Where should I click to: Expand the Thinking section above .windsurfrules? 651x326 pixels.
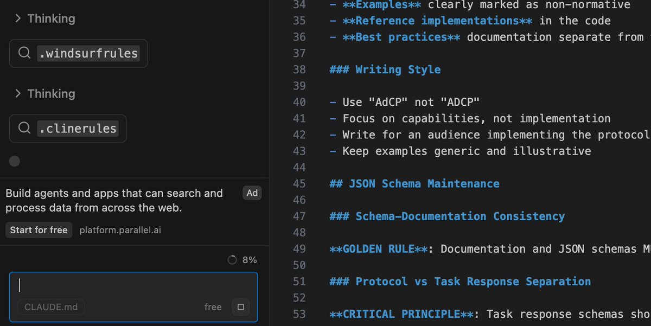click(x=44, y=18)
